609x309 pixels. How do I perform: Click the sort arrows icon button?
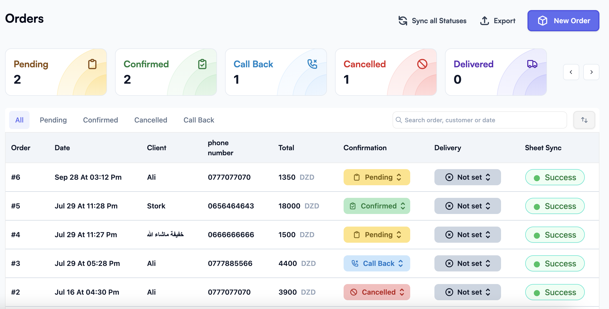[584, 120]
